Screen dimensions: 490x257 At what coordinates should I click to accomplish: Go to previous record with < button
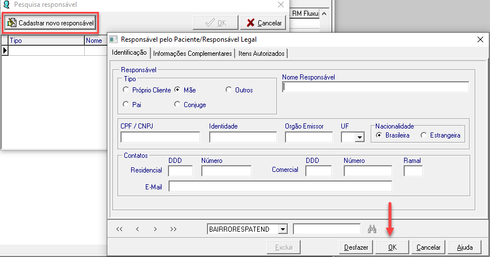[x=137, y=229]
